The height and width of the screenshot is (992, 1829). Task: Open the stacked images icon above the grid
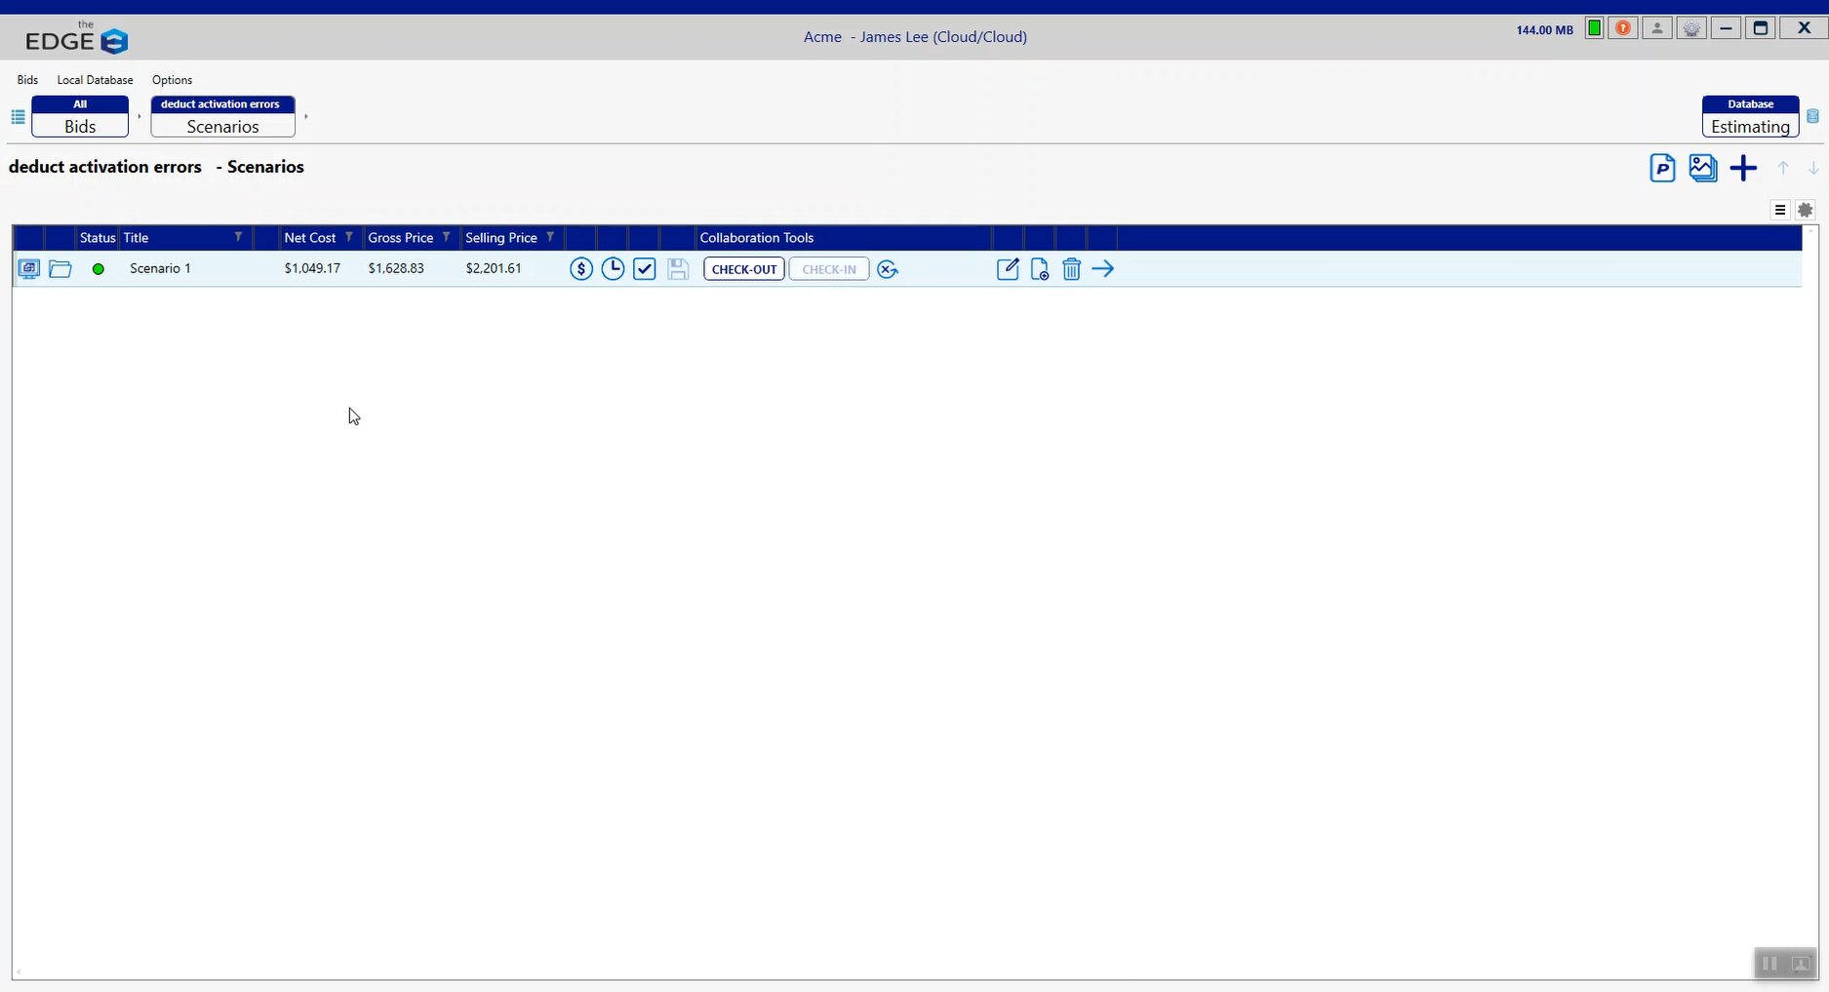1702,168
